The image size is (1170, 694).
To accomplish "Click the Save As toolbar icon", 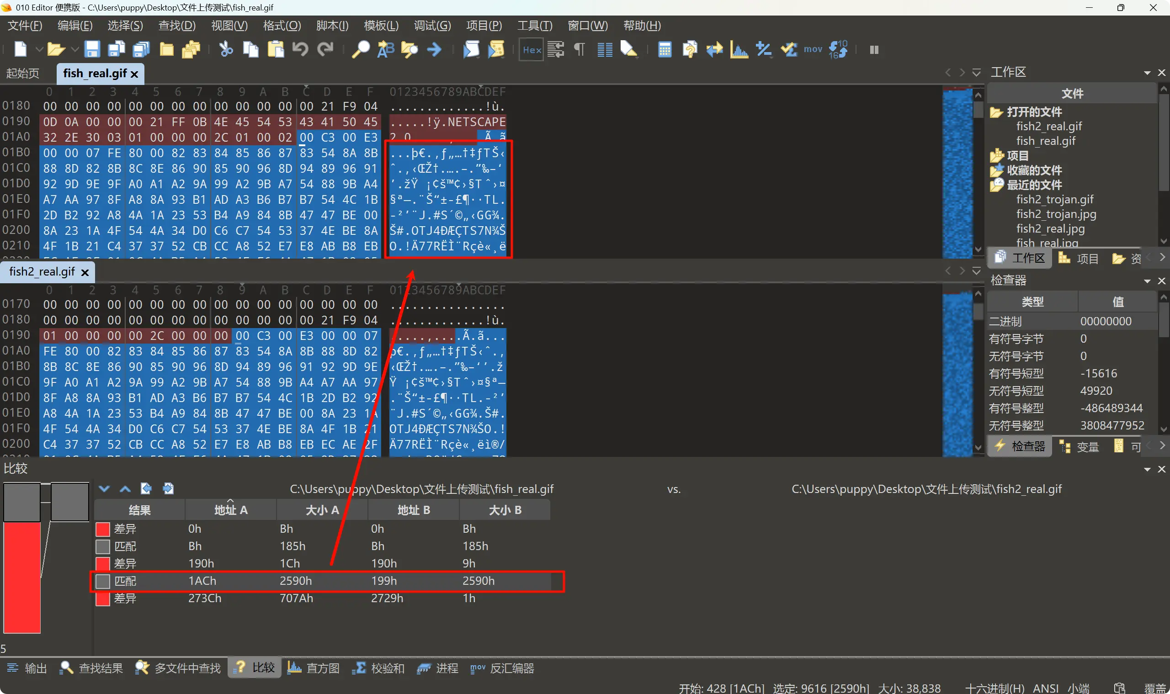I will [x=117, y=49].
